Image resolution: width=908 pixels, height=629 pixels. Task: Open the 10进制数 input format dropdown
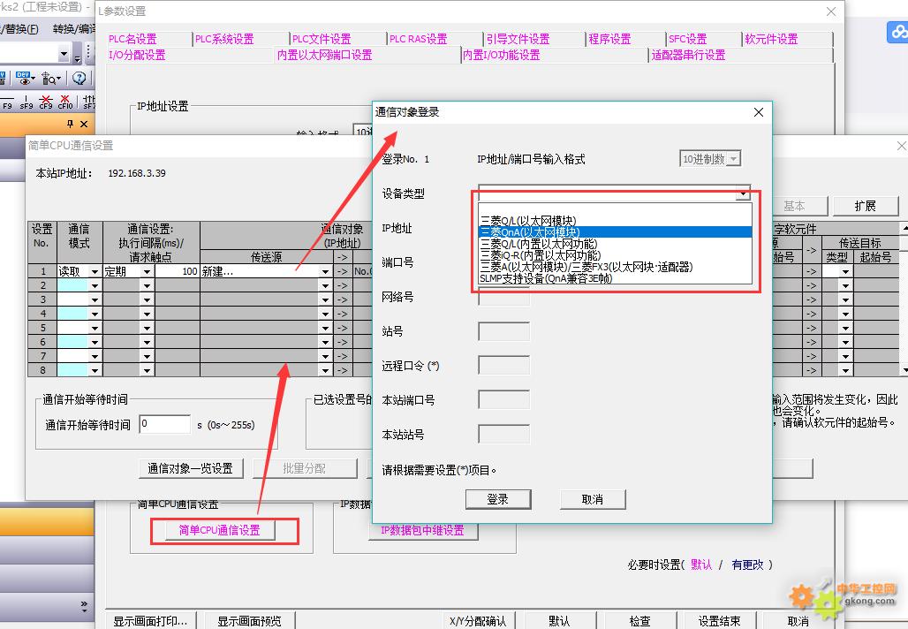(x=734, y=159)
